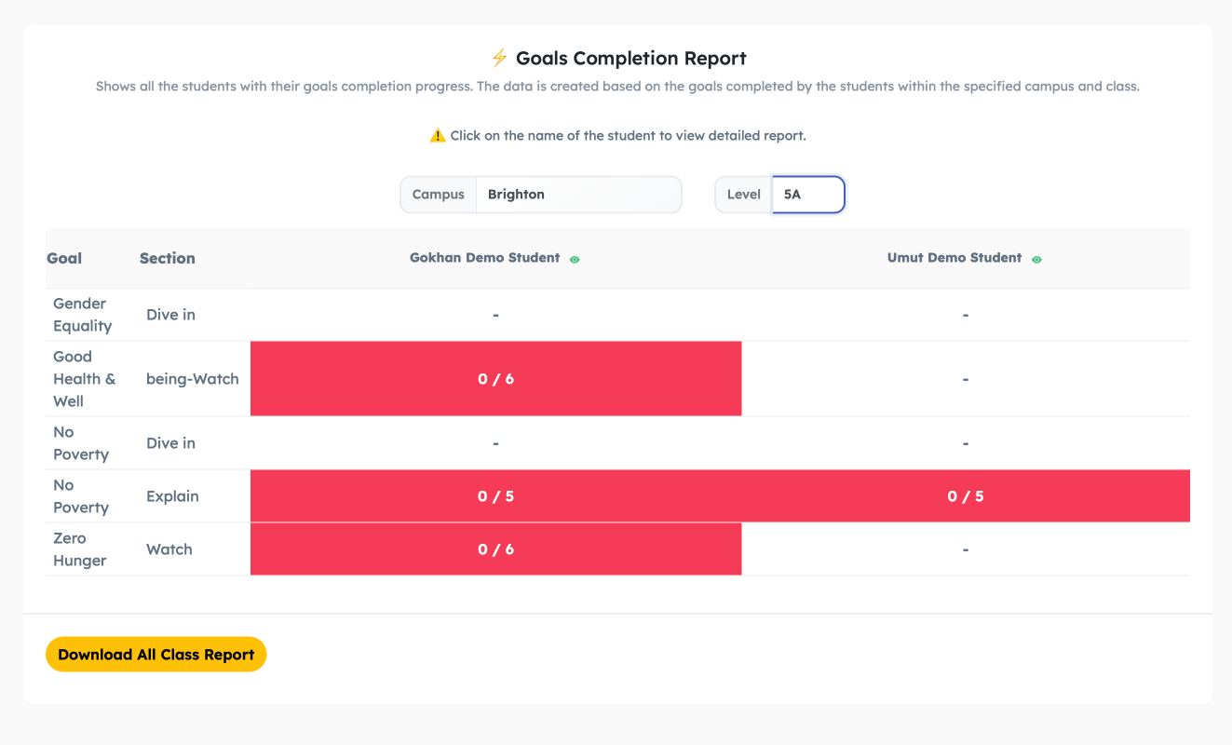Click Gokhan's red 0 / 6 Zero Hunger cell

495,549
